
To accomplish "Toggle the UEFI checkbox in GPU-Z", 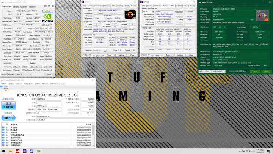I will tap(47, 25).
